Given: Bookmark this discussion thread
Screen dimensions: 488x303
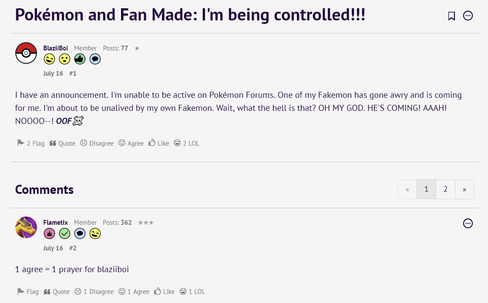Looking at the screenshot, I should click(x=451, y=16).
